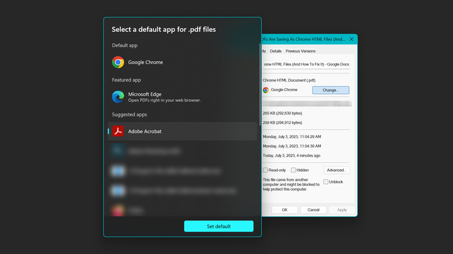
Task: Confirm with the OK button
Action: coord(284,209)
